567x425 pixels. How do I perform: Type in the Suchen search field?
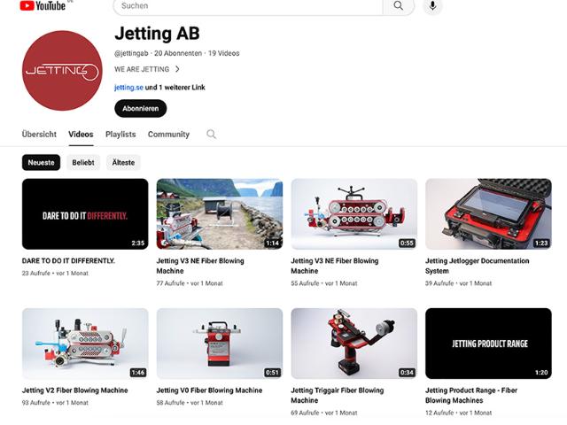248,6
